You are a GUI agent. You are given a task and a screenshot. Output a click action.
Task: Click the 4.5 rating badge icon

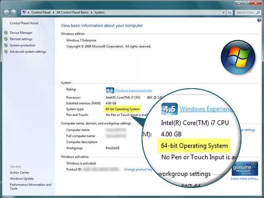[x=110, y=91]
